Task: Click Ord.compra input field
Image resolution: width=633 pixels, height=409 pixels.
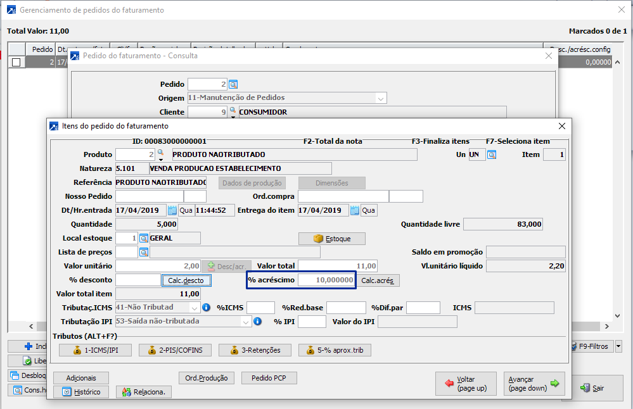Action: click(343, 196)
